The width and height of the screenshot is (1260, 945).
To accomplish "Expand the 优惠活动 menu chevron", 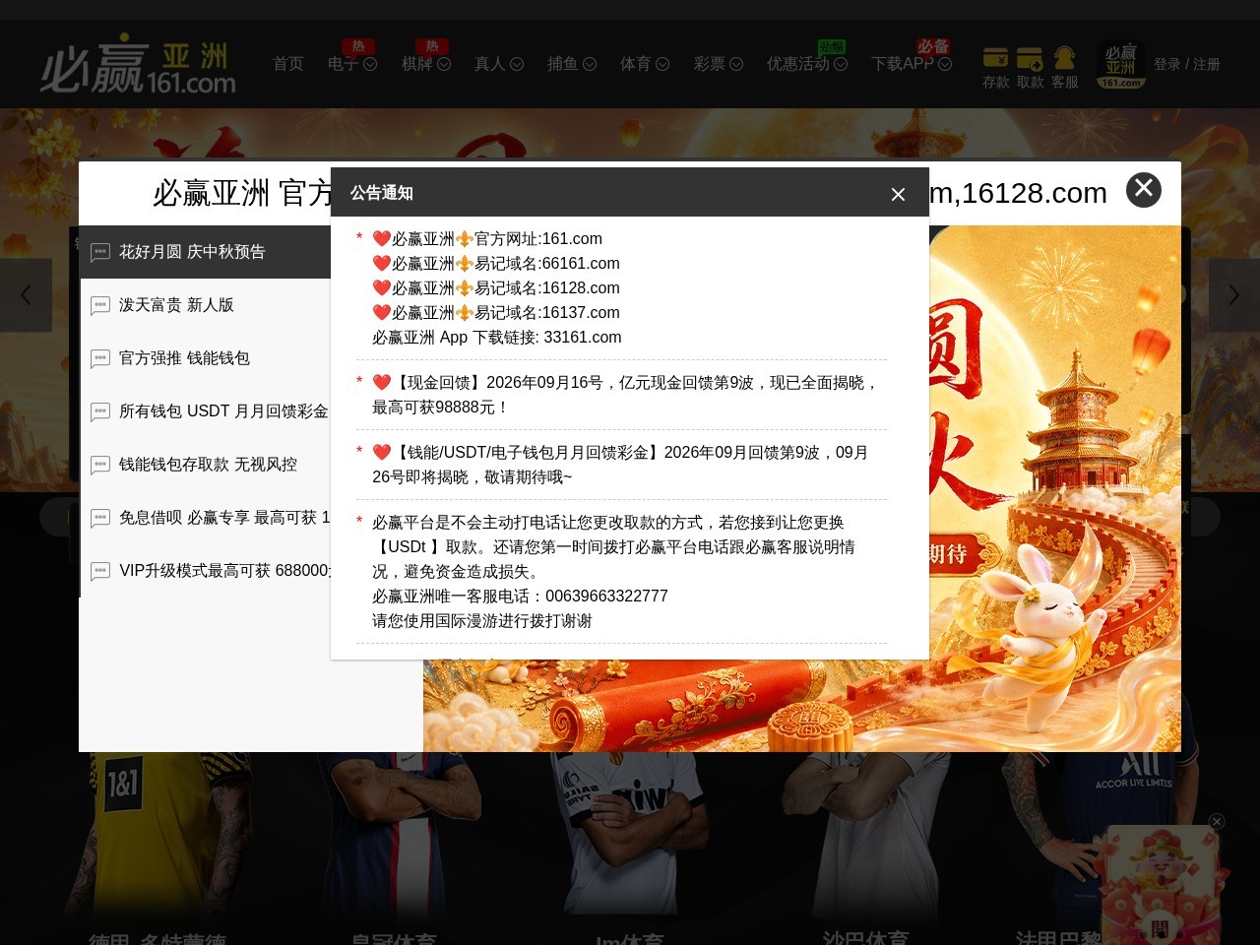I will tap(841, 64).
